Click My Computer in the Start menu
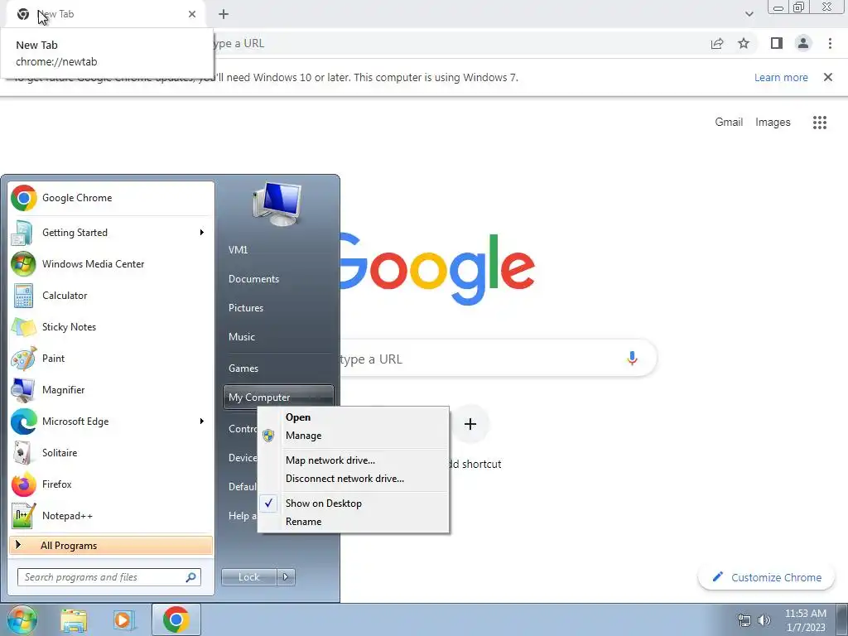The width and height of the screenshot is (848, 636). coord(278,397)
